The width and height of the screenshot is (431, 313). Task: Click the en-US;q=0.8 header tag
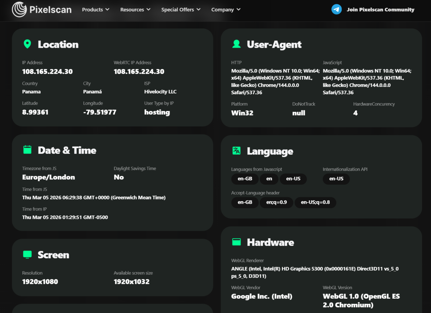click(x=315, y=202)
